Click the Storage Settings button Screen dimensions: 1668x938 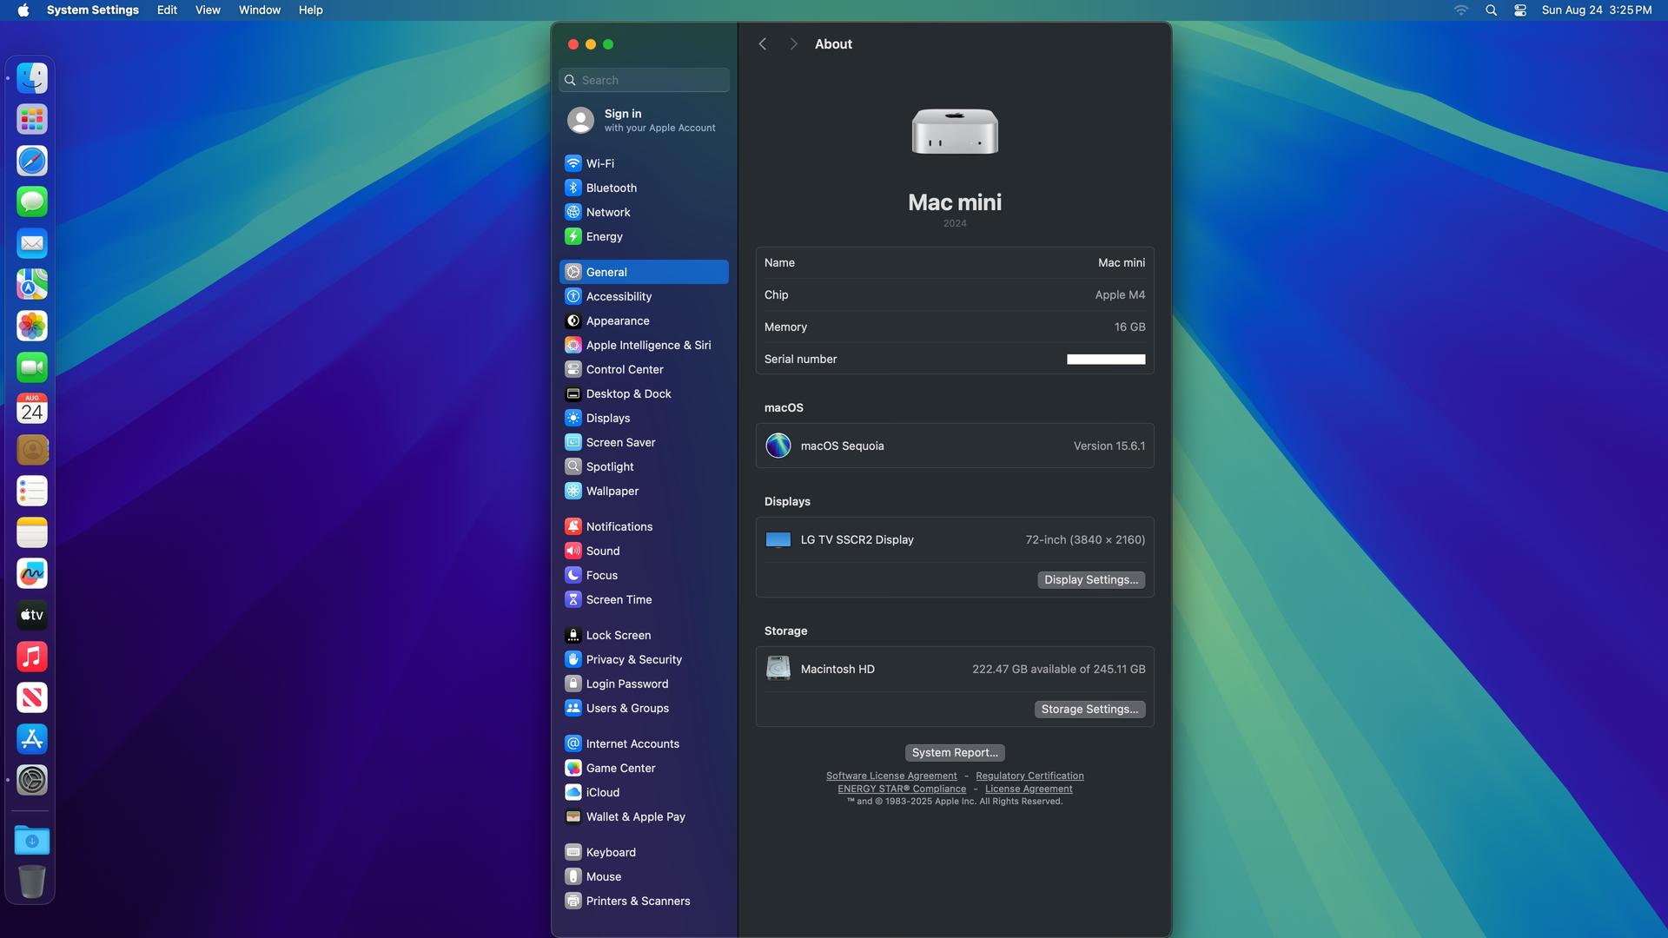(1089, 710)
